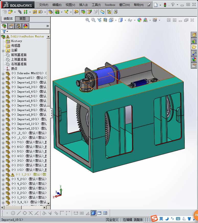Image resolution: width=198 pixels, height=223 pixels.
Task: Click Exploded View icon
Action: coord(89,12)
